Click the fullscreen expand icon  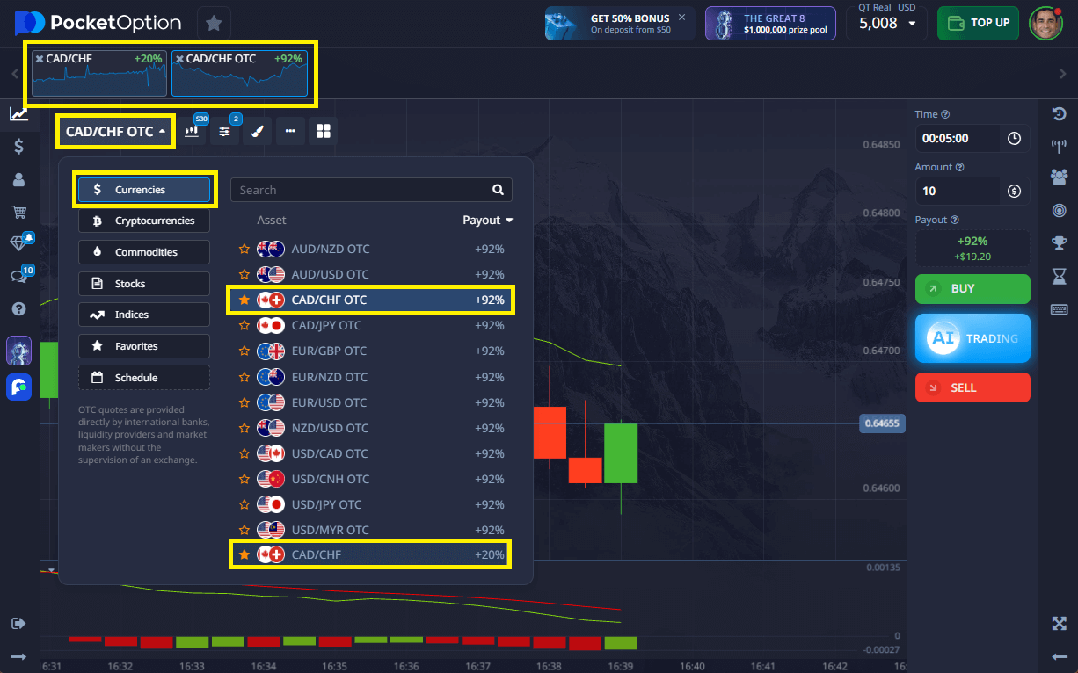coord(1059,623)
